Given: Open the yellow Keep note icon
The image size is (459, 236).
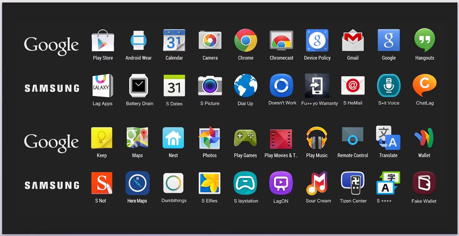Looking at the screenshot, I should click(x=102, y=138).
